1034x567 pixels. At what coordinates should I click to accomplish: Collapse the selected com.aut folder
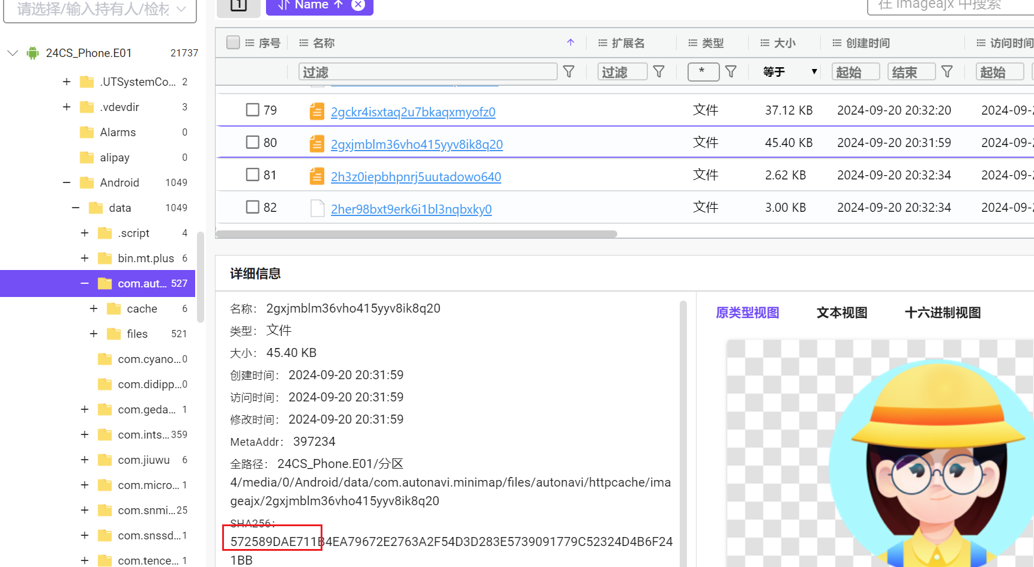click(x=85, y=283)
